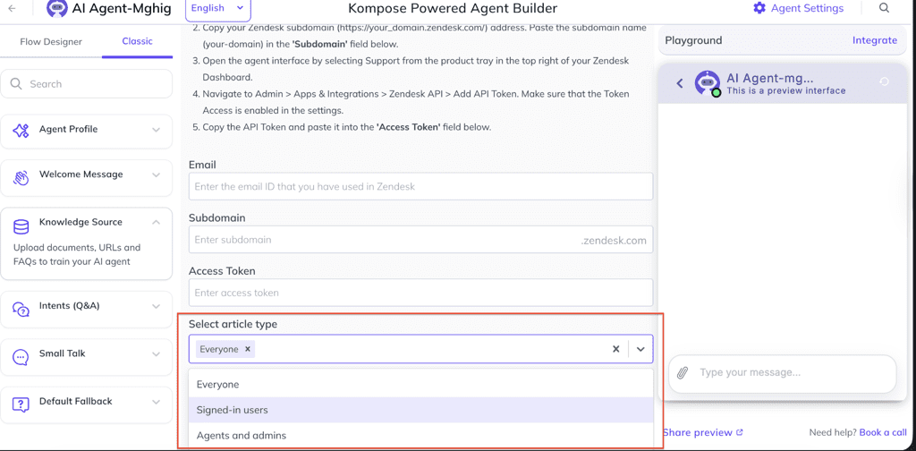Open Agent Settings gear icon
Viewport: 916px width, 451px height.
pyautogui.click(x=759, y=8)
